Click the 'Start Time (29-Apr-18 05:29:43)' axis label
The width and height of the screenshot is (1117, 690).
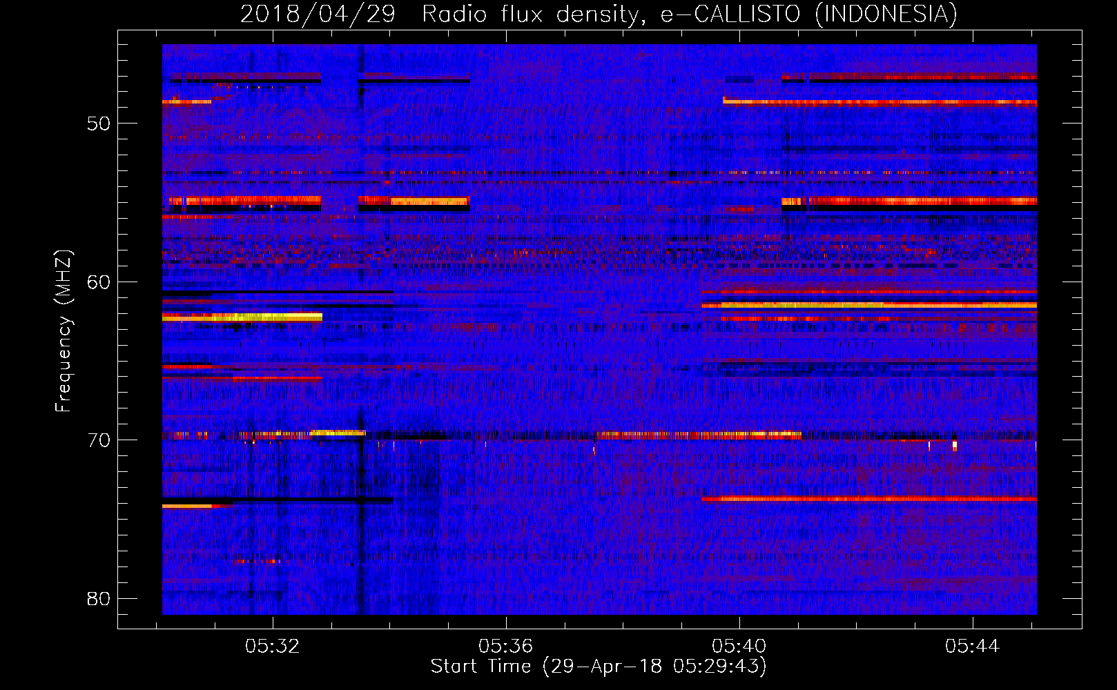point(599,667)
